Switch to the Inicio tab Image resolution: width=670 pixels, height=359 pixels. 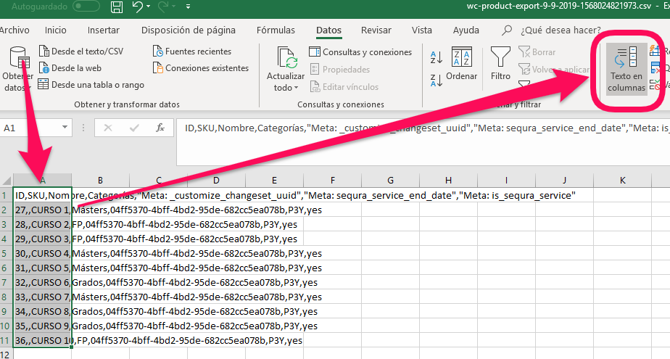[56, 30]
